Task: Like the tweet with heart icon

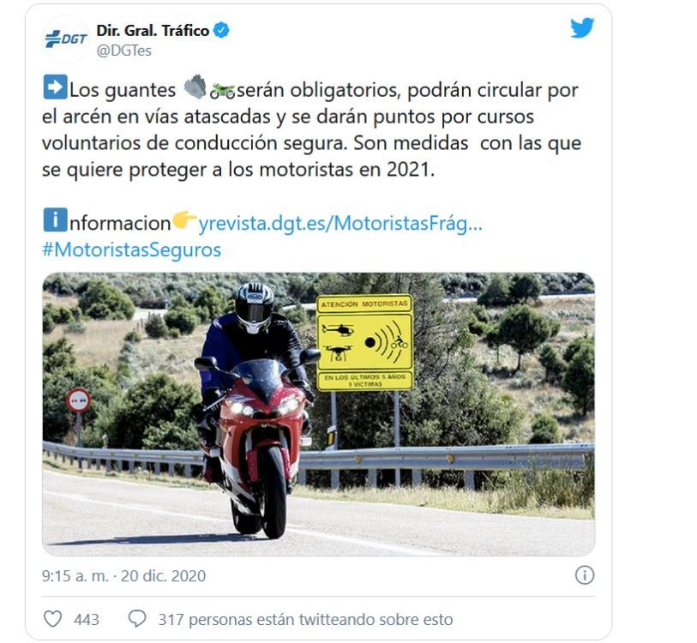Action: 53,619
